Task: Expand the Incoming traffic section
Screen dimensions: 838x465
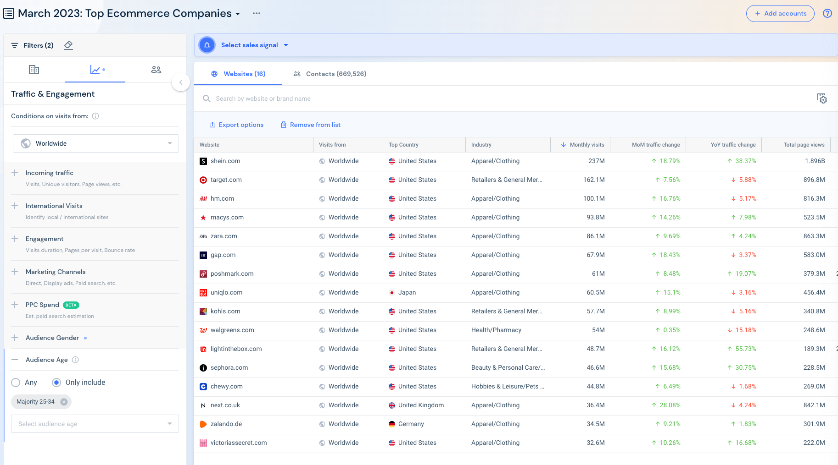Action: click(15, 173)
